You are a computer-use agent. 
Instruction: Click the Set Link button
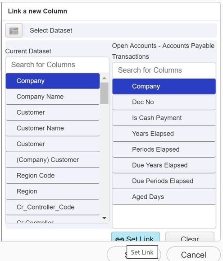136,237
